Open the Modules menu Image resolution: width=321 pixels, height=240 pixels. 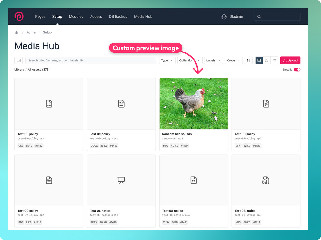pos(76,17)
